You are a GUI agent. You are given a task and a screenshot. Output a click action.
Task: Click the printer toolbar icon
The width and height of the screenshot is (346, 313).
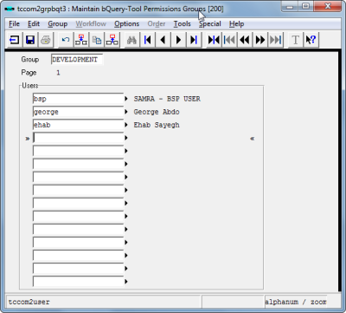tap(46, 40)
